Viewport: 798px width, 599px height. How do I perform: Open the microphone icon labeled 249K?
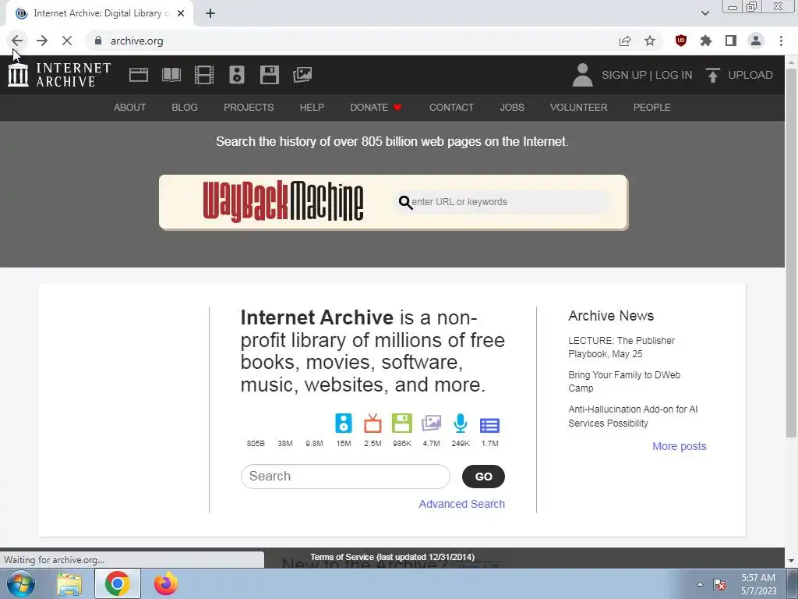[461, 424]
